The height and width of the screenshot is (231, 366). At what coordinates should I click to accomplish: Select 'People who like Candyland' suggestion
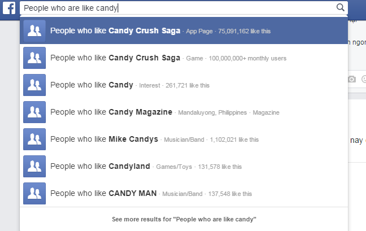pyautogui.click(x=101, y=166)
